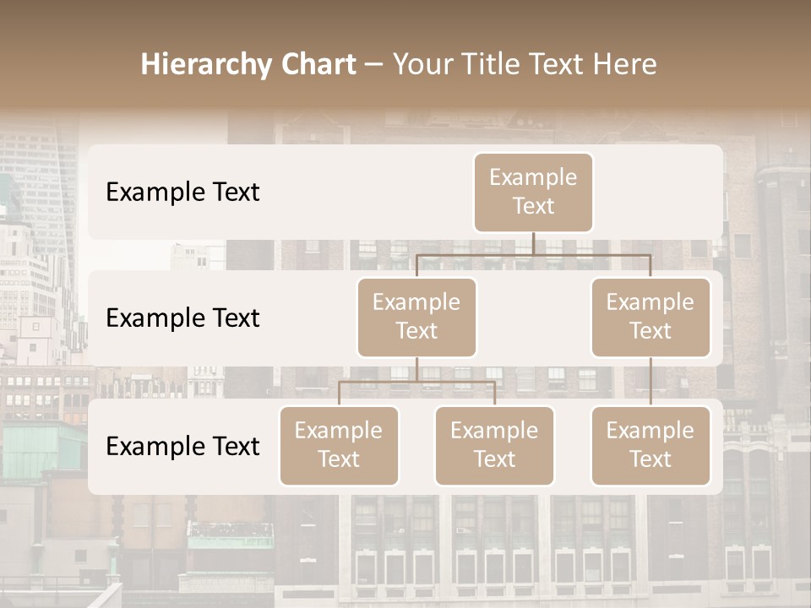811x608 pixels.
Task: Select connector line below the top-level box
Action: (533, 244)
